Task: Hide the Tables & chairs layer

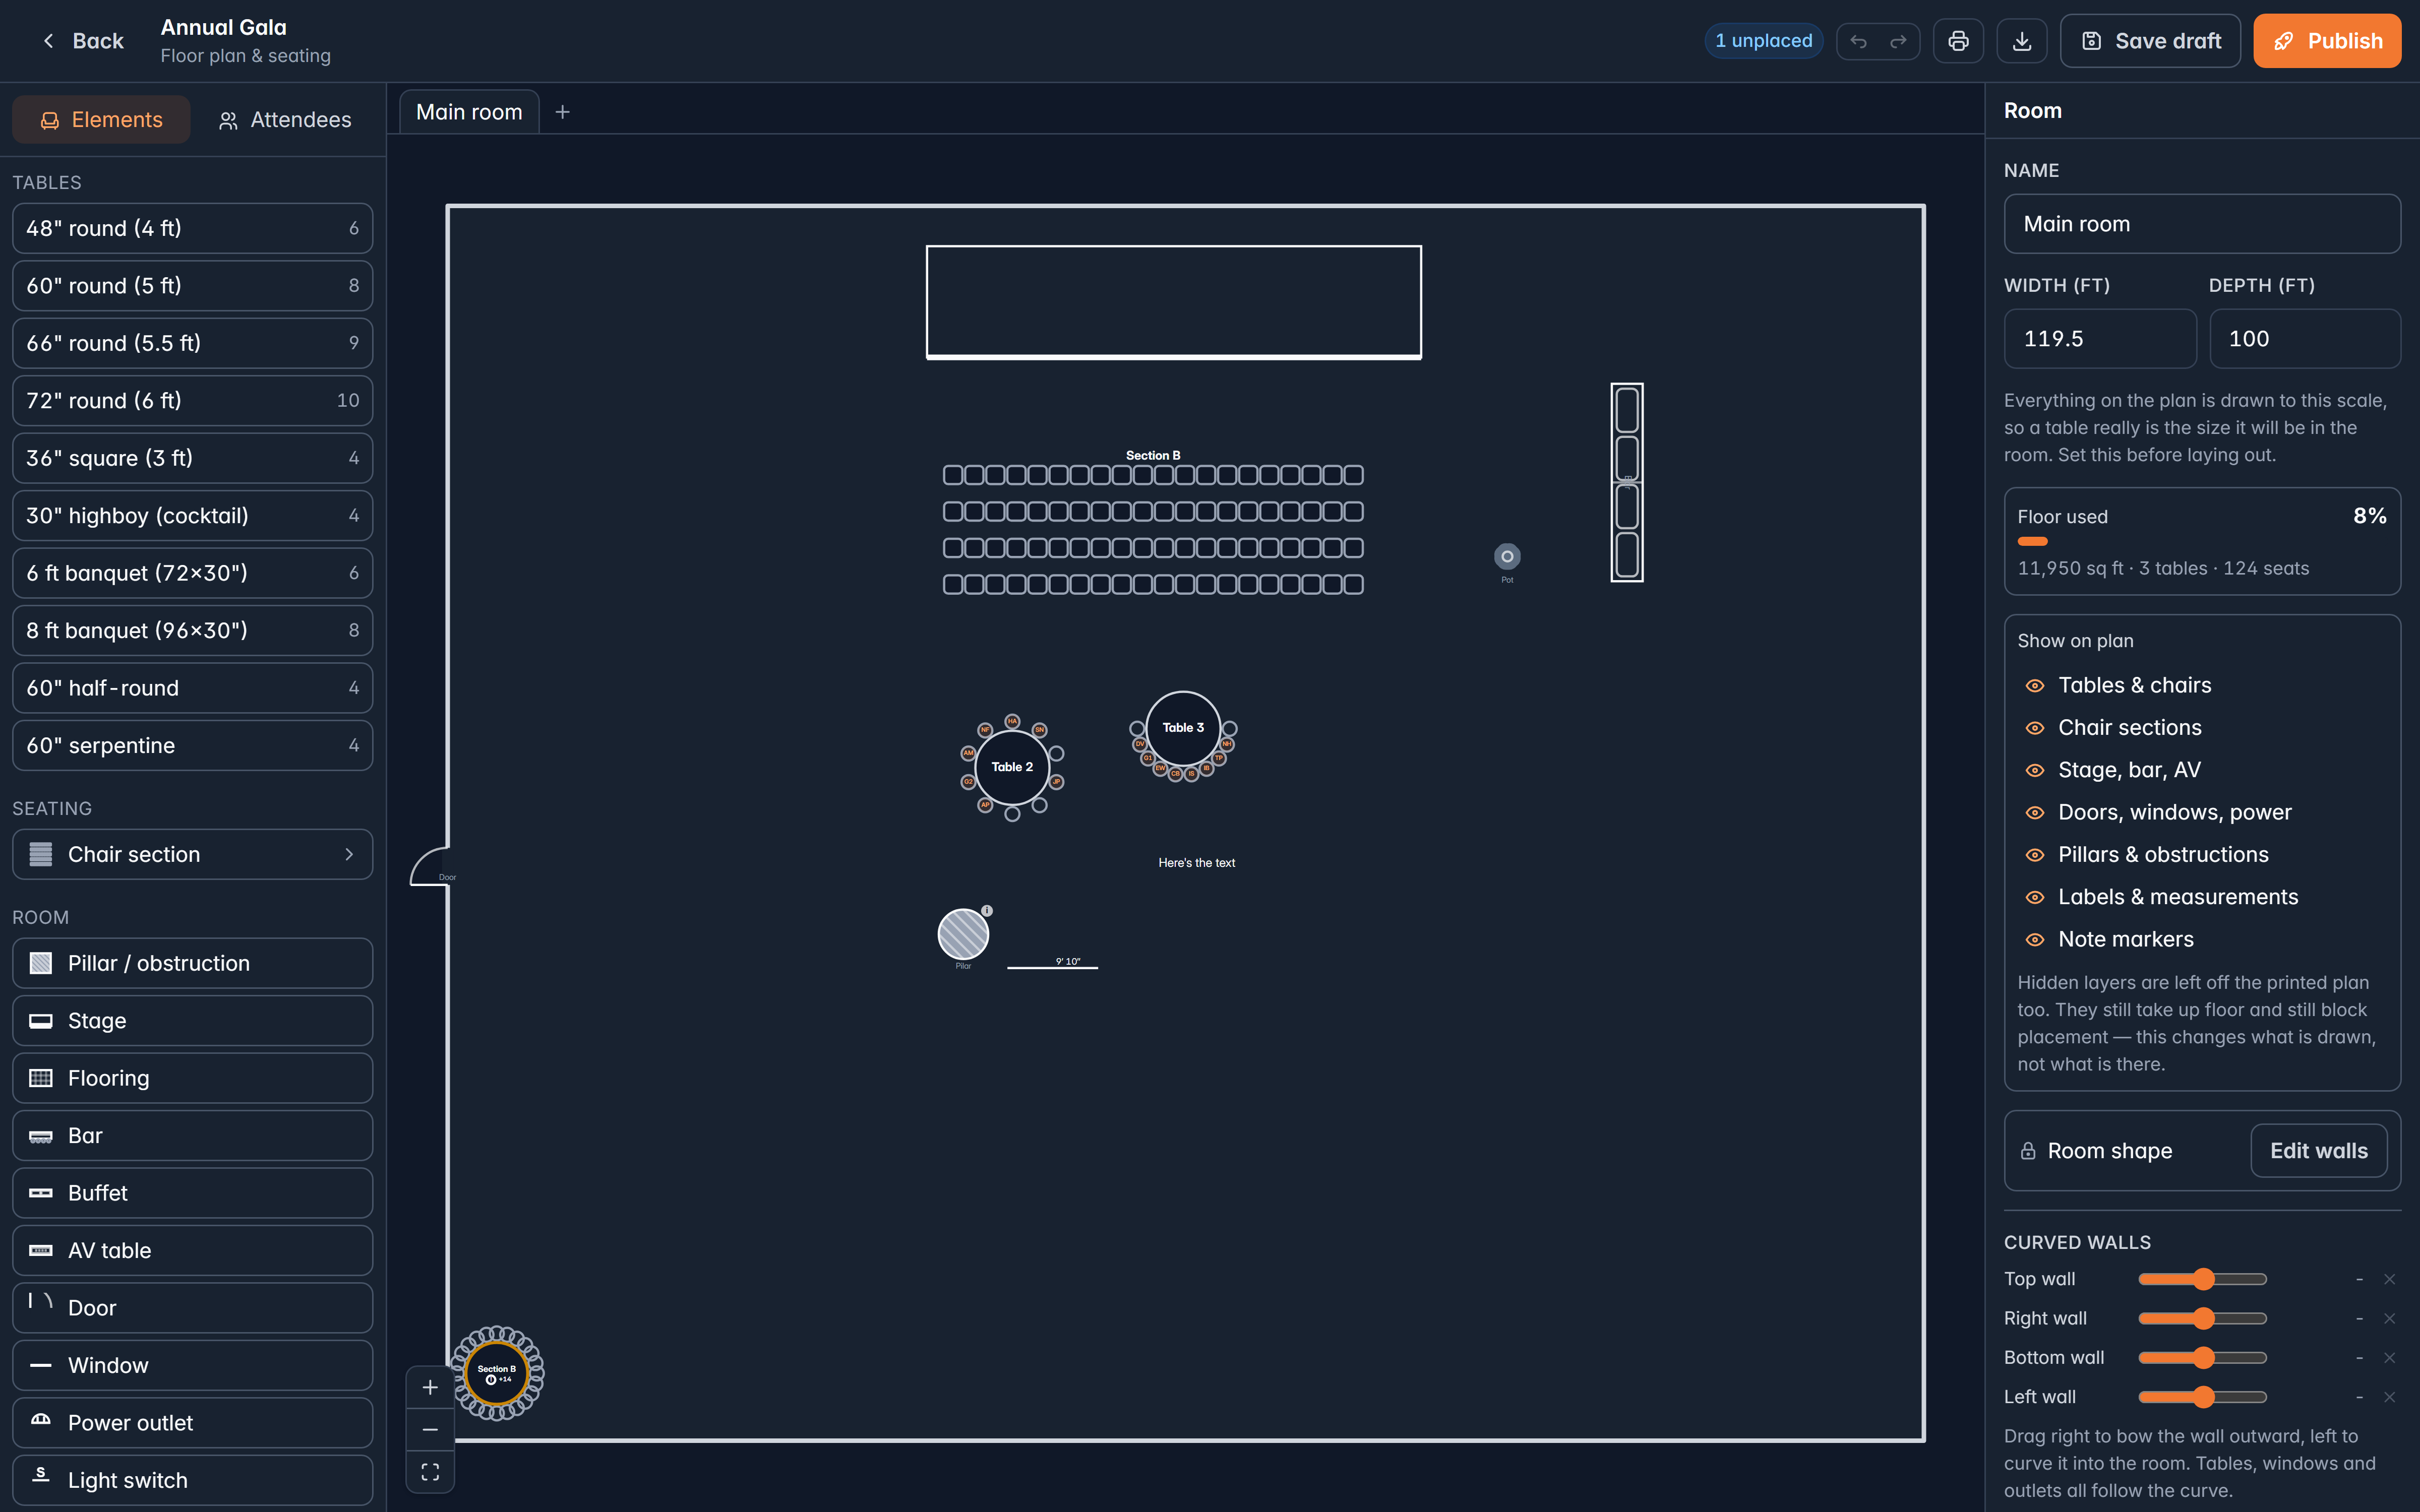Action: click(2034, 685)
